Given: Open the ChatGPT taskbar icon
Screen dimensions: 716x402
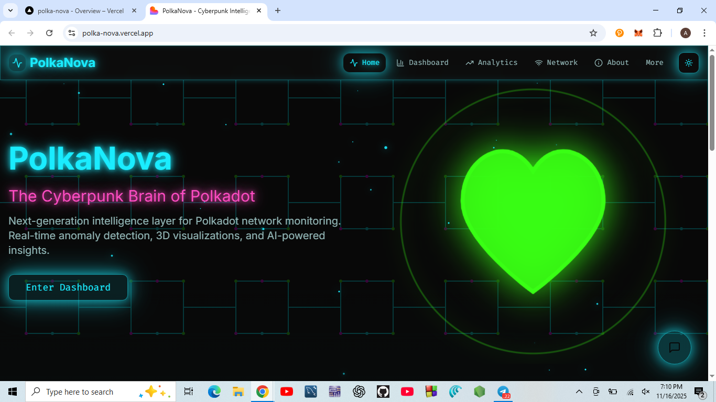Looking at the screenshot, I should (x=359, y=392).
